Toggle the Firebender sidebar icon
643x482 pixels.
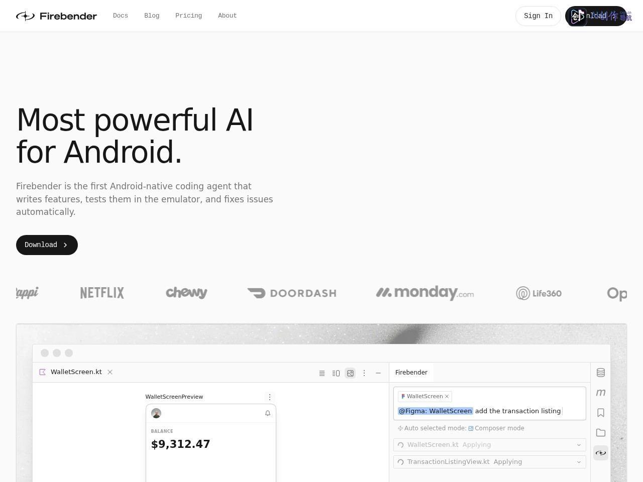pos(601,453)
